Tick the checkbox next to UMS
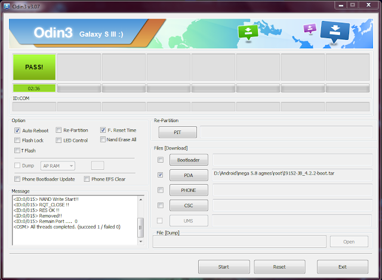 click(x=160, y=220)
